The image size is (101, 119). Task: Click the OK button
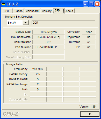point(90,114)
